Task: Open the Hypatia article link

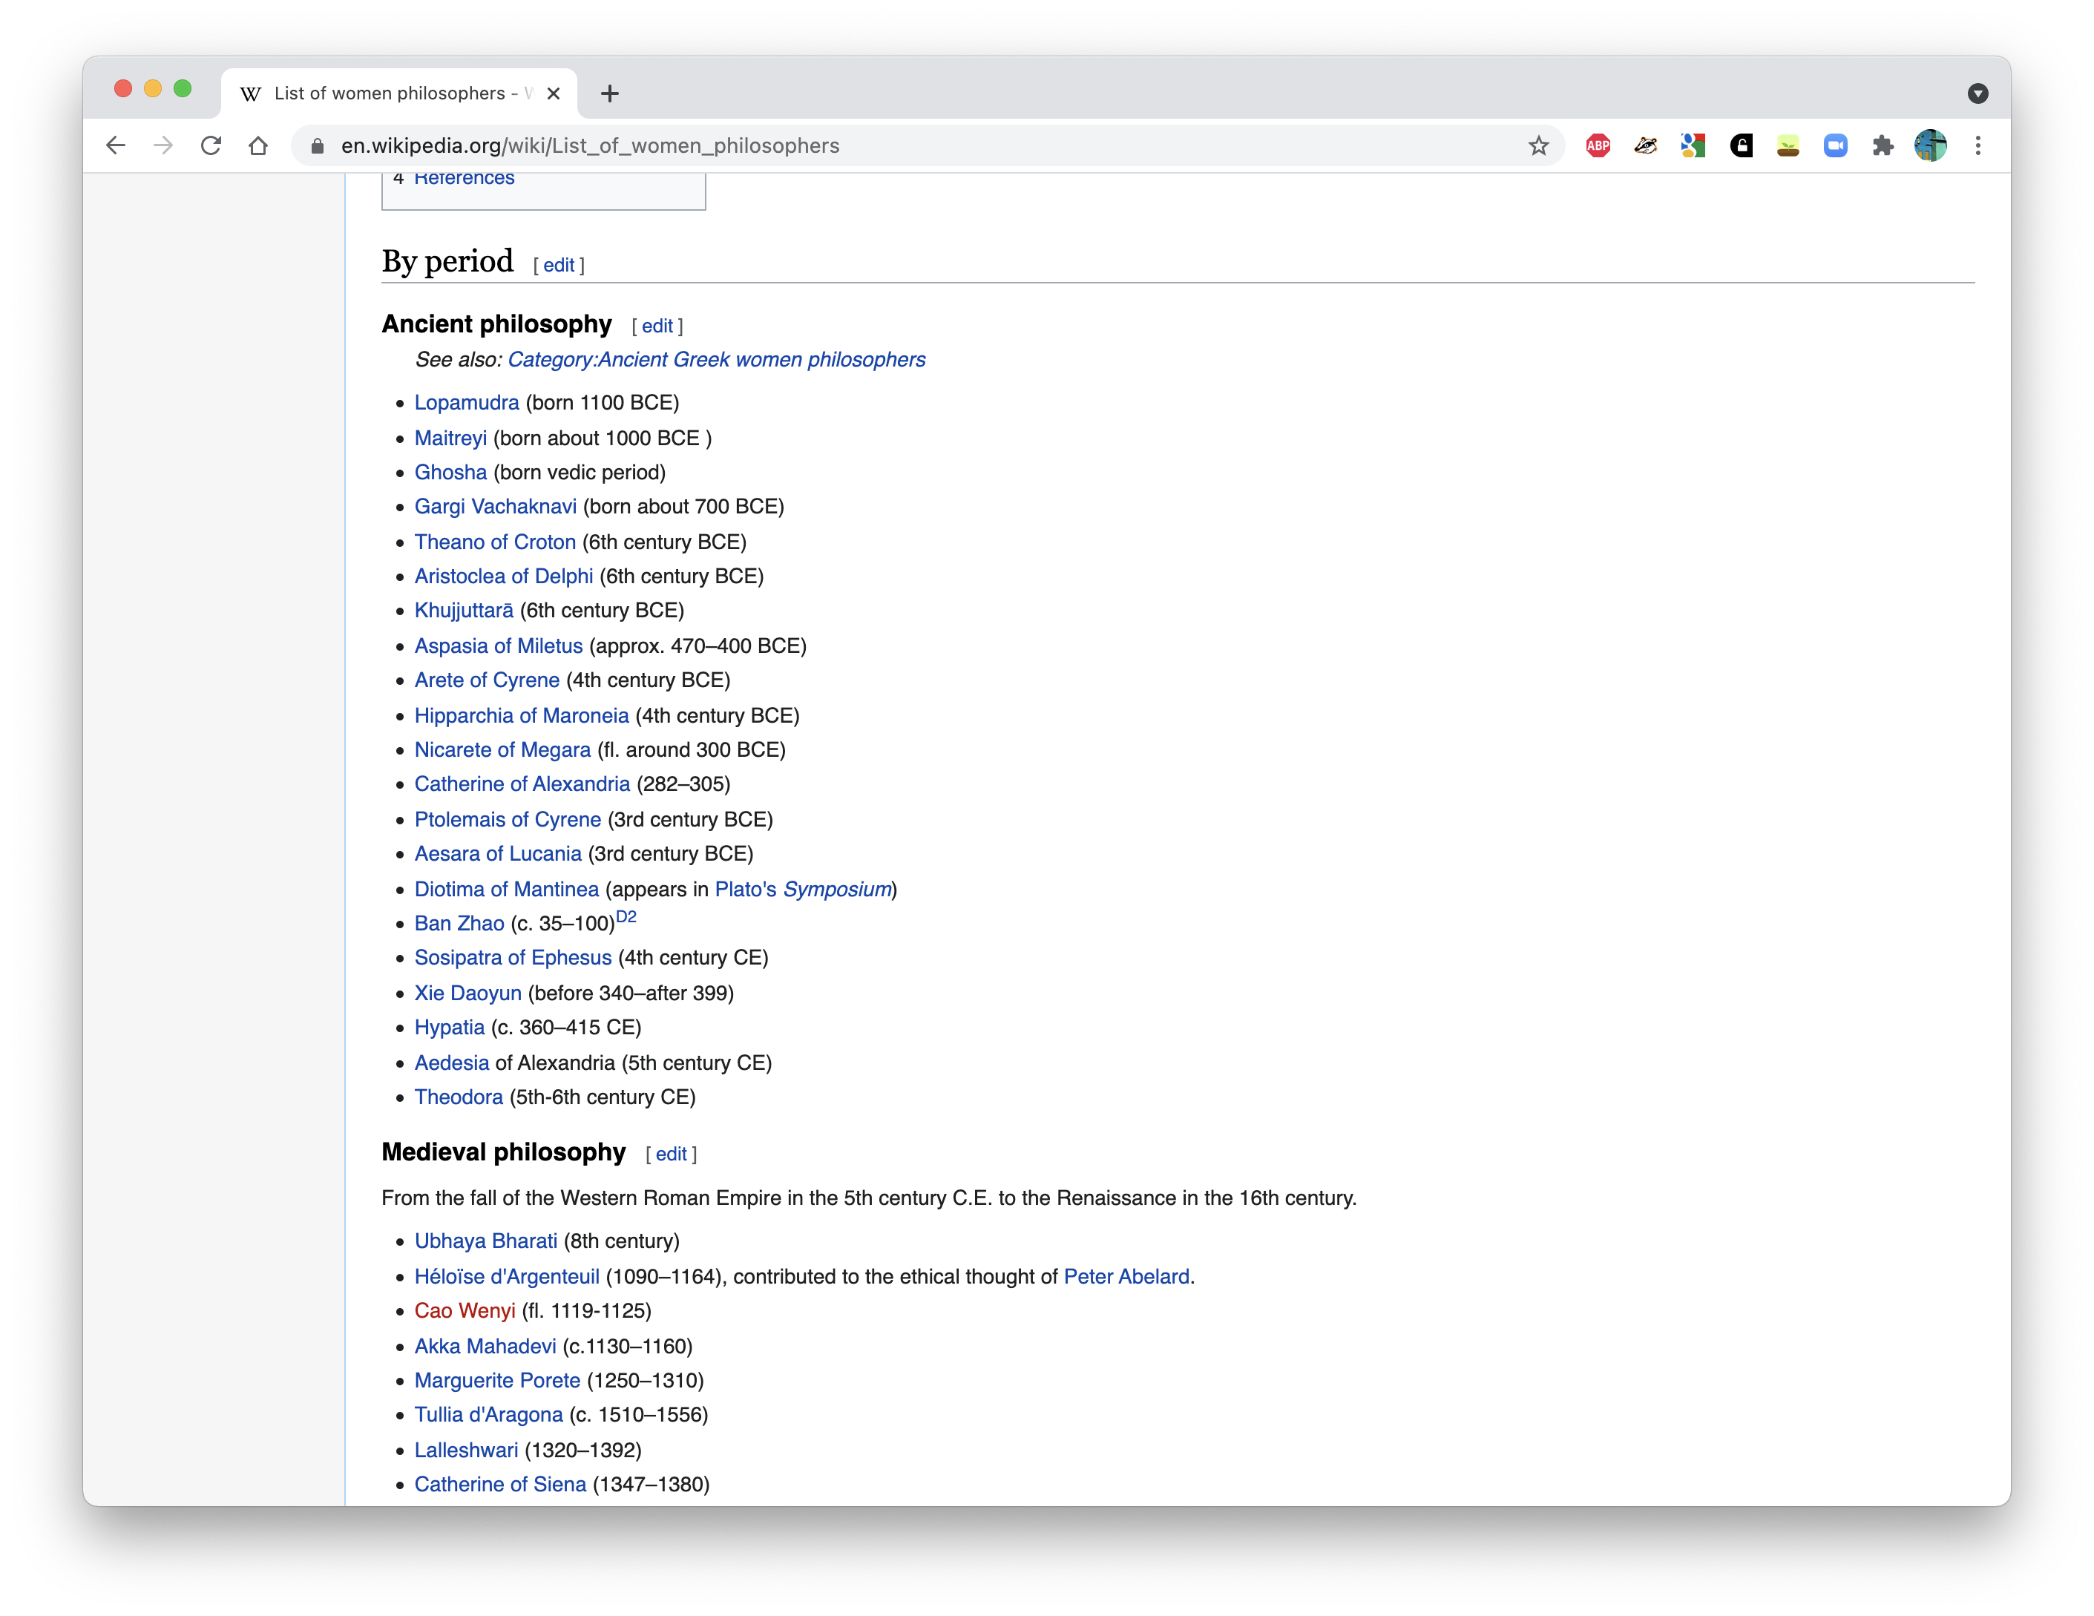Action: (449, 1028)
